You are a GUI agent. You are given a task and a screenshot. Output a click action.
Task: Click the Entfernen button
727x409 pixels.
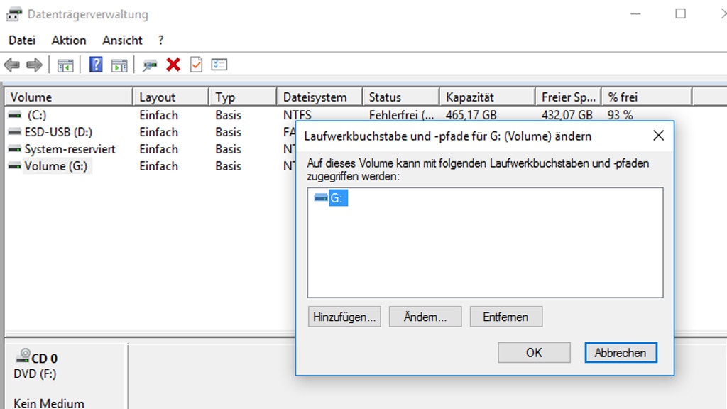[505, 317]
